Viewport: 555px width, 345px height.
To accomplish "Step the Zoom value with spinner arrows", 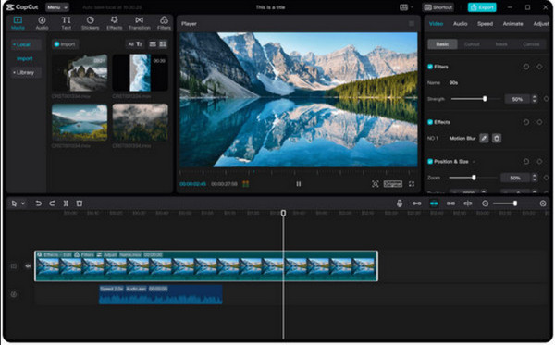I will (534, 178).
